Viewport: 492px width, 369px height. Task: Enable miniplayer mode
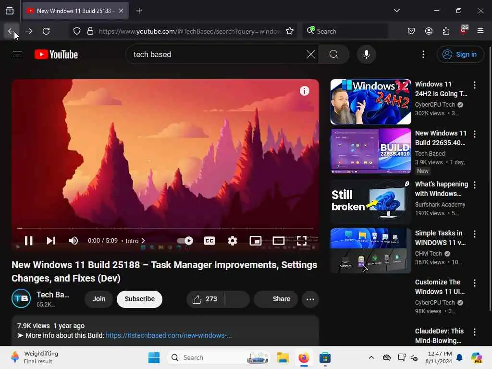pos(256,241)
